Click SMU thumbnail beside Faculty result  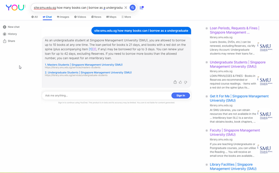[265, 149]
